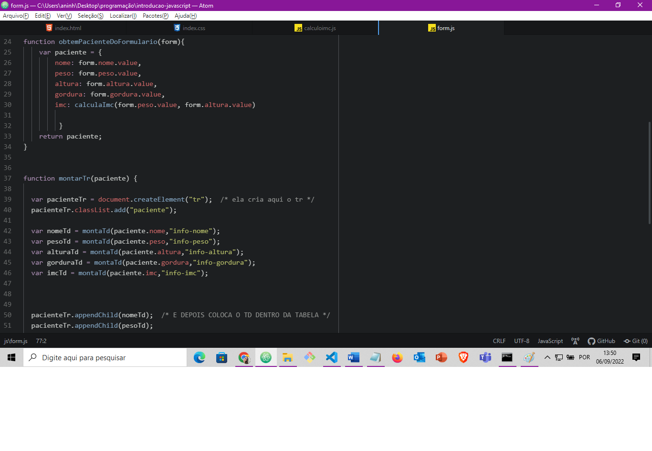This screenshot has width=652, height=451.
Task: Open the notification center
Action: pyautogui.click(x=636, y=357)
